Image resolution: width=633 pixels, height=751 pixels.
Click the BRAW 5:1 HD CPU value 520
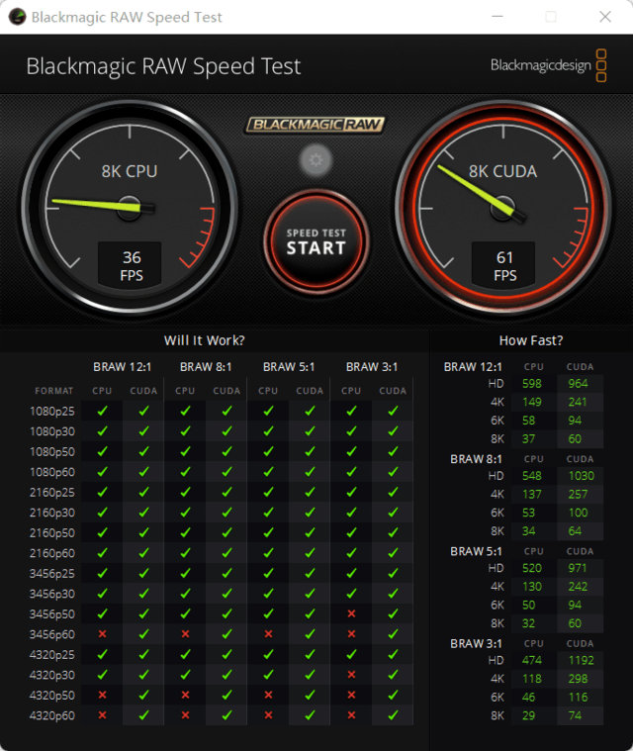(532, 569)
